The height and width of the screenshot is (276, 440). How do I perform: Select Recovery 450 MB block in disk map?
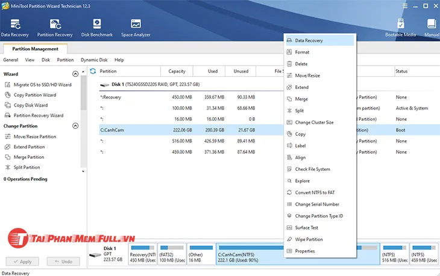tap(143, 254)
